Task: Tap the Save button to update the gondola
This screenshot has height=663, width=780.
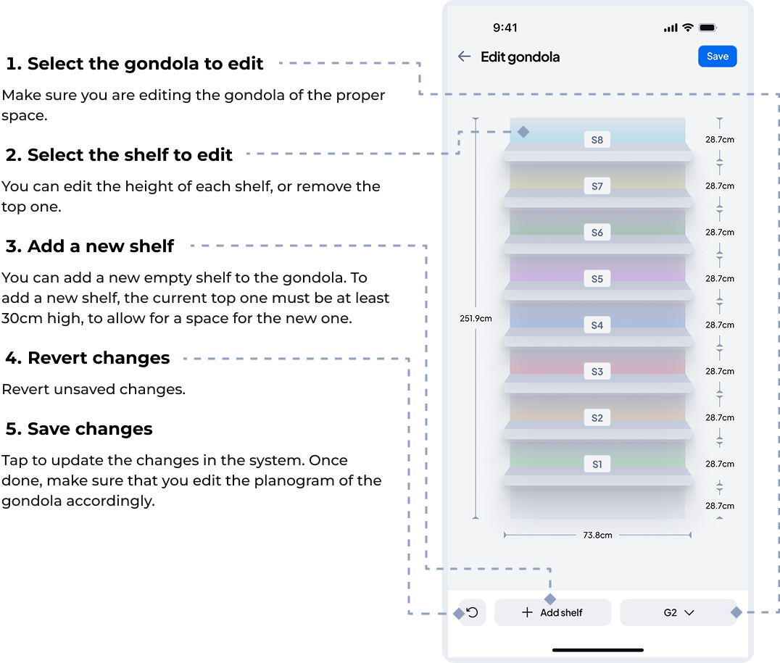Action: [717, 56]
